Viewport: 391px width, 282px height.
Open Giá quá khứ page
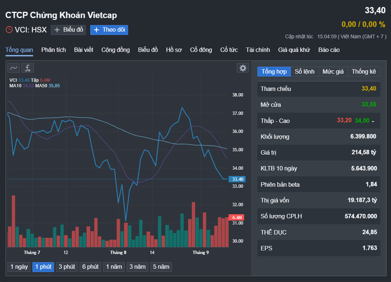coord(294,50)
